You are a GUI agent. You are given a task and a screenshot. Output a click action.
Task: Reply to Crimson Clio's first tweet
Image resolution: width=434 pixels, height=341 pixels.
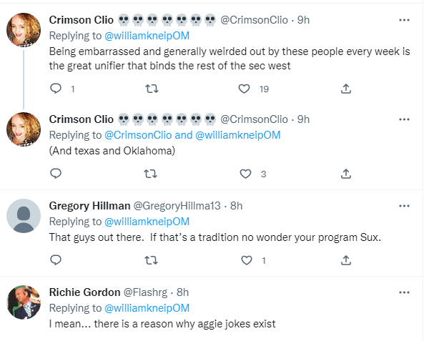point(56,89)
